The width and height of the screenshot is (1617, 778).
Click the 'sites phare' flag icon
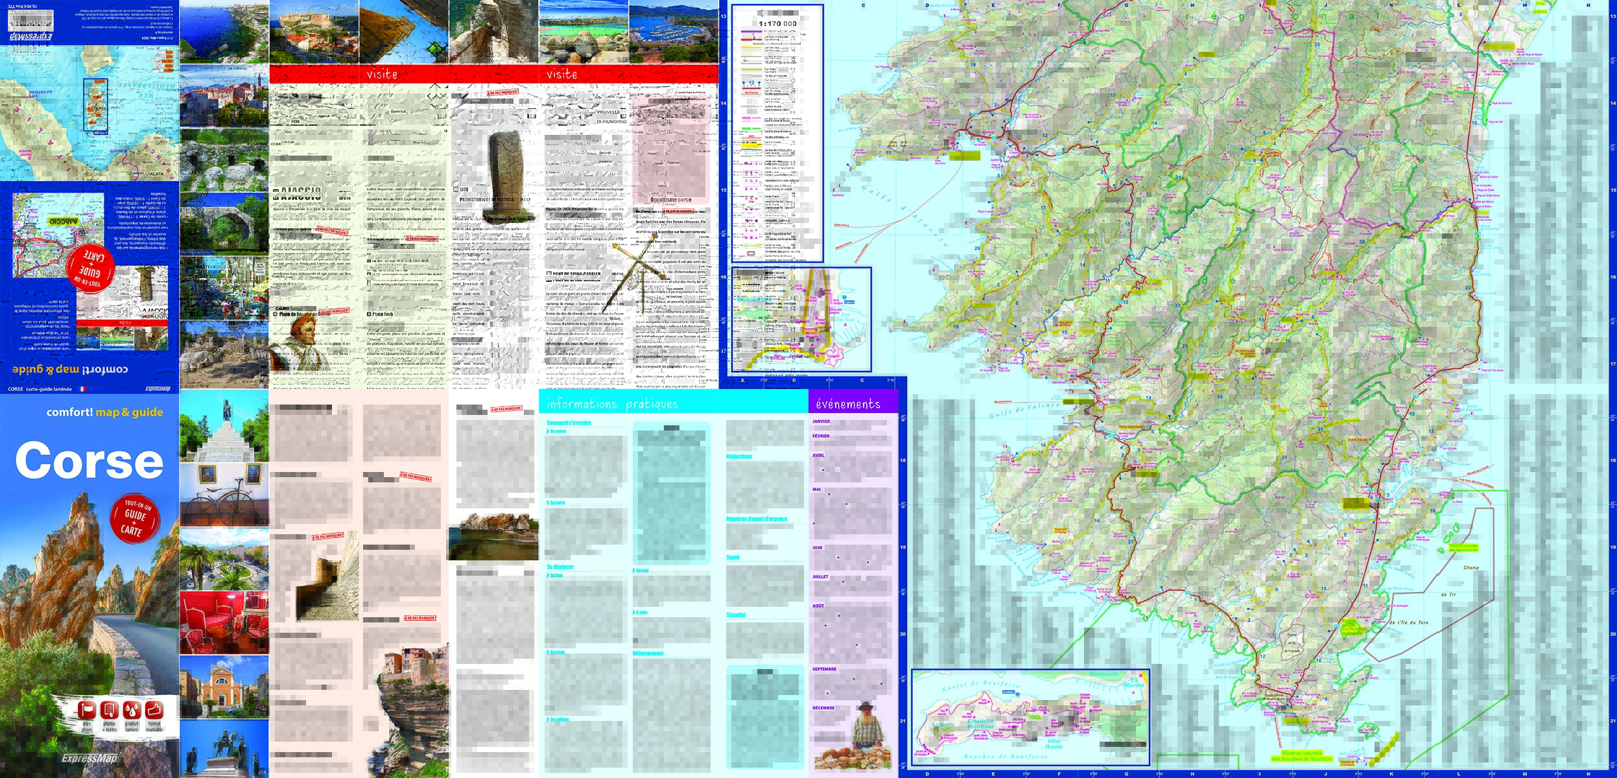click(86, 709)
